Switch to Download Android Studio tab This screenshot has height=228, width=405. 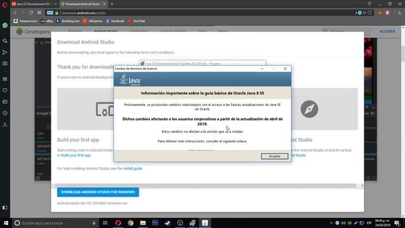[x=83, y=4]
